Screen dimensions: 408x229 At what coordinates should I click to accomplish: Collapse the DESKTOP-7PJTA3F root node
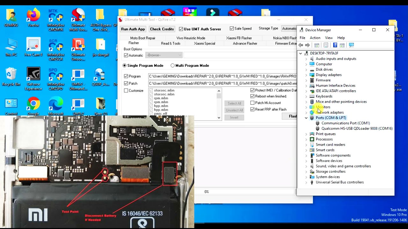click(301, 53)
